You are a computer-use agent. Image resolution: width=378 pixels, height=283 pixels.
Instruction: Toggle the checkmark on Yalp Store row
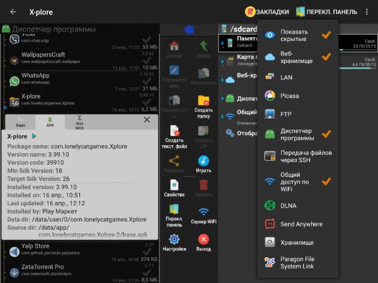[x=147, y=252]
